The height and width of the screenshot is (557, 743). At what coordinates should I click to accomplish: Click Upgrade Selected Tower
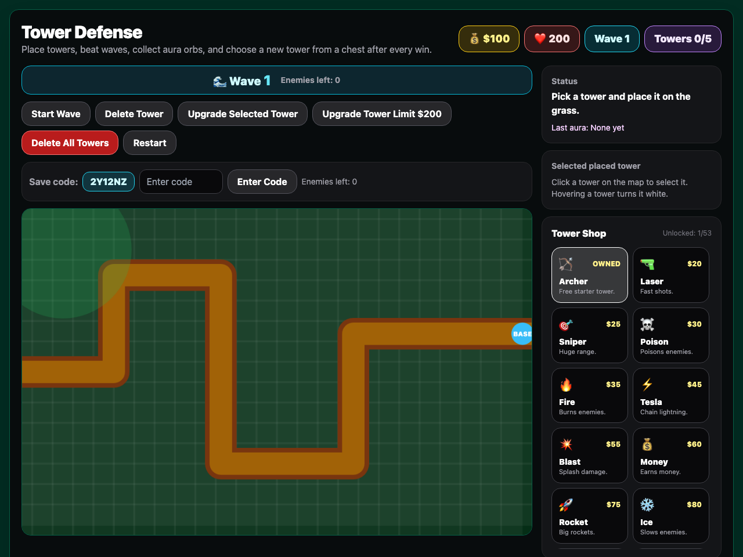243,114
